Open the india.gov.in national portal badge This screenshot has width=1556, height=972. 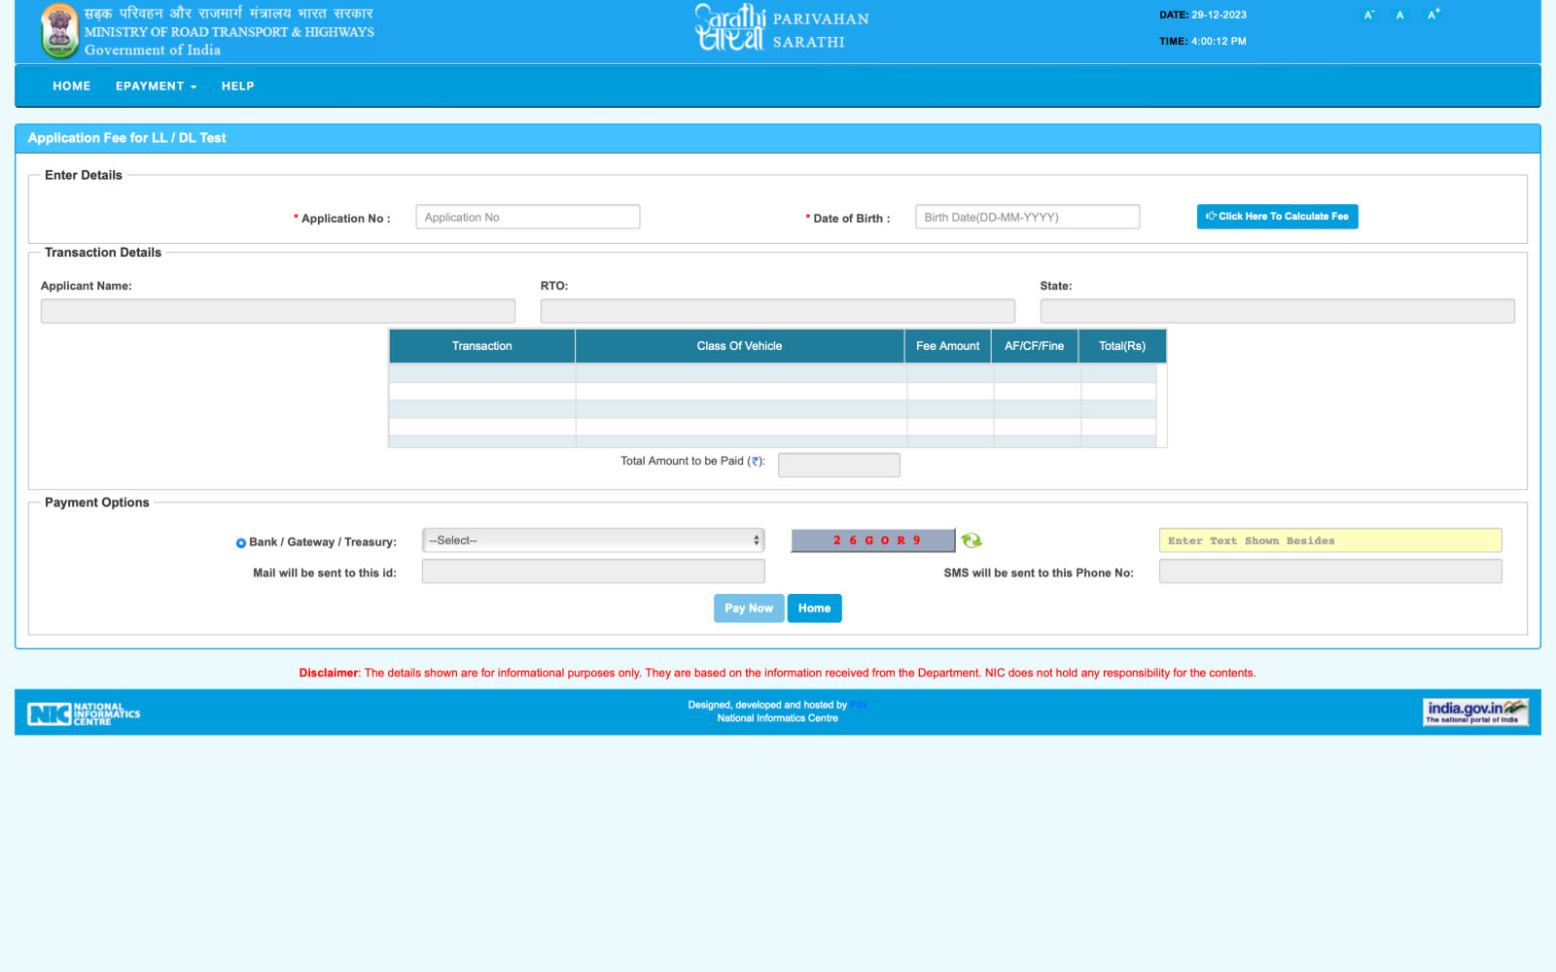click(1475, 712)
